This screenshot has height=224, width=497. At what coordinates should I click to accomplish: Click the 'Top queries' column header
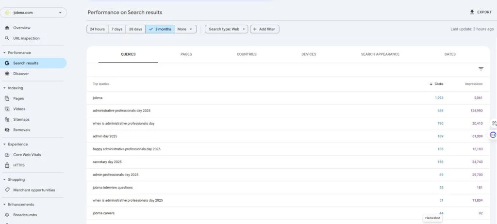(x=101, y=84)
